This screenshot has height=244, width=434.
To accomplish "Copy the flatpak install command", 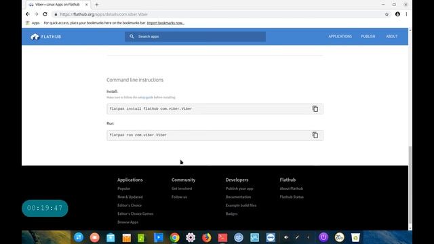I will [315, 108].
